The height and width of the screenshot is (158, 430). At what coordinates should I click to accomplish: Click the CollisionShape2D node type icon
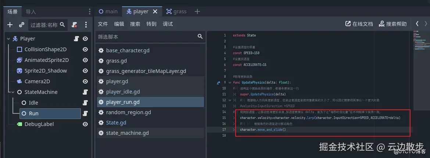coord(19,49)
